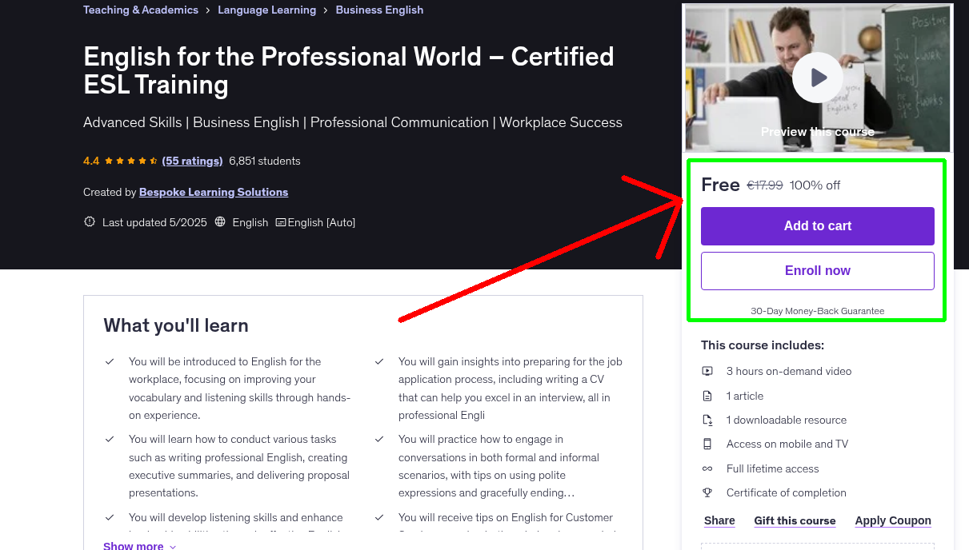
Task: Click the certificate of completion trophy icon
Action: tap(707, 492)
